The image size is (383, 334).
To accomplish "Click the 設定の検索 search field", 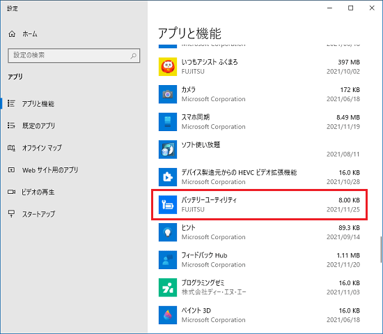I will tap(74, 56).
